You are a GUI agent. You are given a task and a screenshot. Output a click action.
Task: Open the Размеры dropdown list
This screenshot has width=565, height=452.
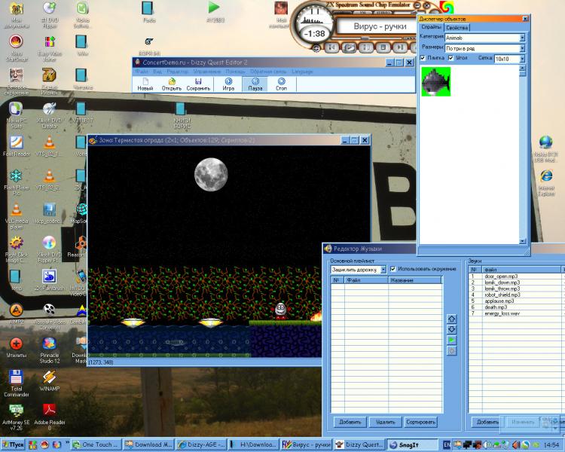pos(522,47)
